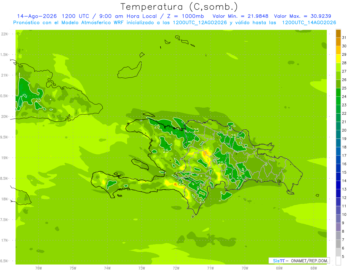
Task: Click the color bar label "27"
Action: coord(344,71)
